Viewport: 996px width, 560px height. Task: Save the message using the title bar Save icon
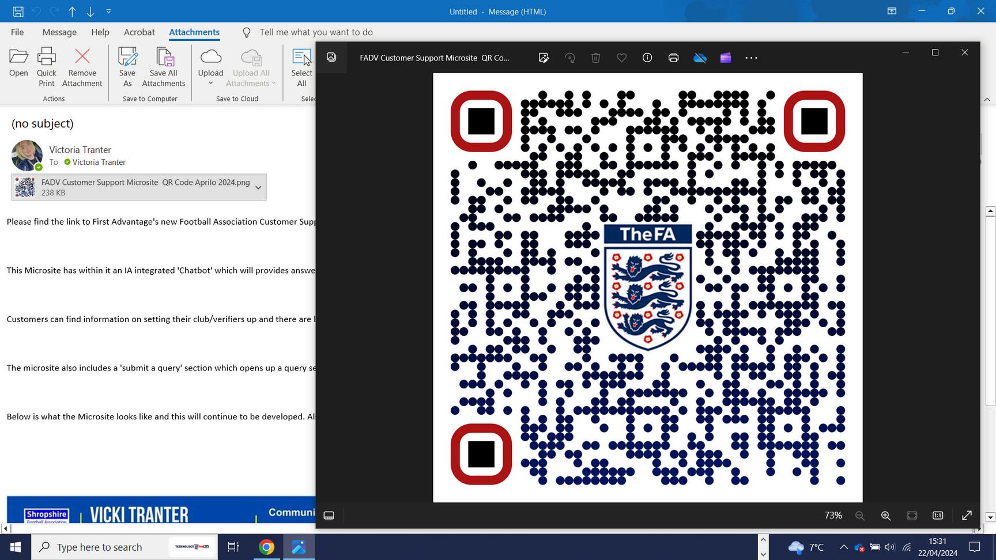pyautogui.click(x=18, y=12)
